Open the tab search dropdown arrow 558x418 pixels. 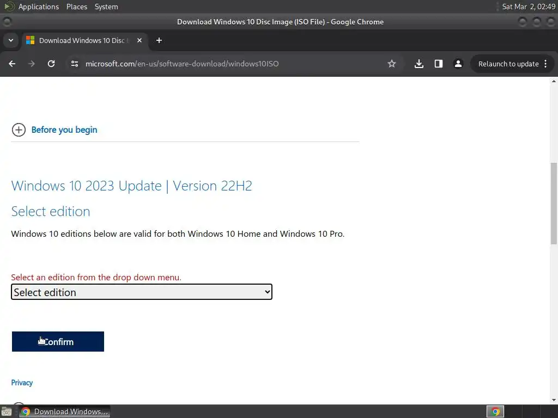coord(11,40)
